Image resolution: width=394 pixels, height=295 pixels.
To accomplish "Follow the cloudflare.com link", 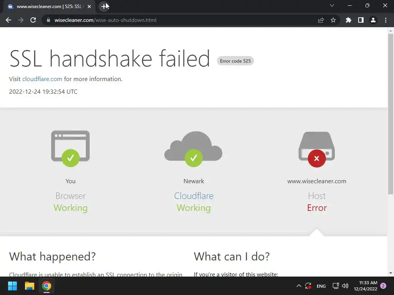I will pyautogui.click(x=42, y=79).
